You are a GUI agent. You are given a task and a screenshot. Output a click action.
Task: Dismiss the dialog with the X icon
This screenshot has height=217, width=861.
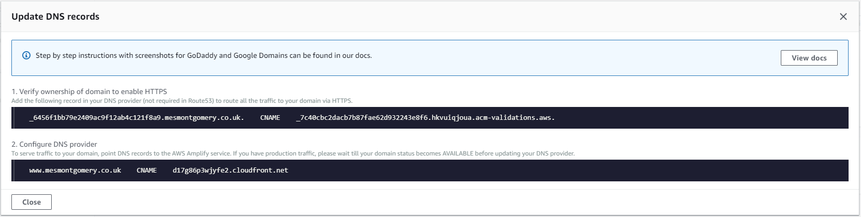[x=843, y=17]
